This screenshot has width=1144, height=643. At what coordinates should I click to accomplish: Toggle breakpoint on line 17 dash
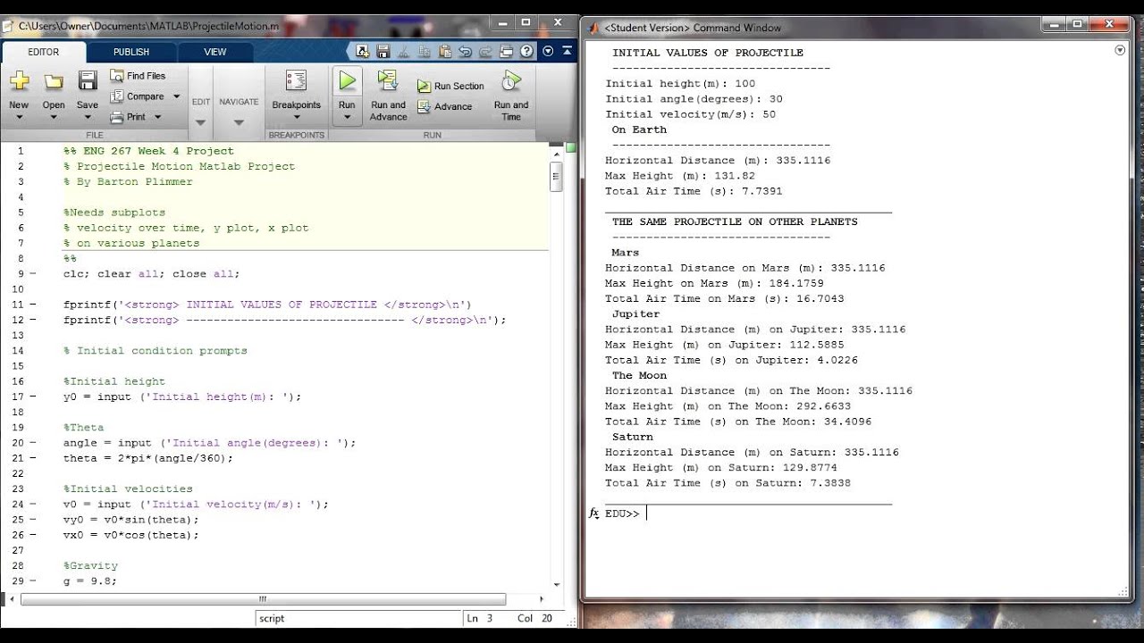click(32, 397)
